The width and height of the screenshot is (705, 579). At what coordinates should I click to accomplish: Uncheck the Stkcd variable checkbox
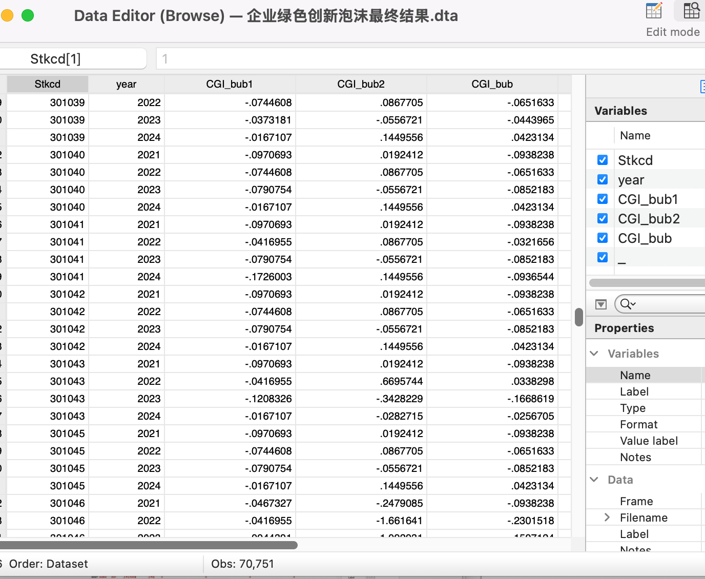603,160
